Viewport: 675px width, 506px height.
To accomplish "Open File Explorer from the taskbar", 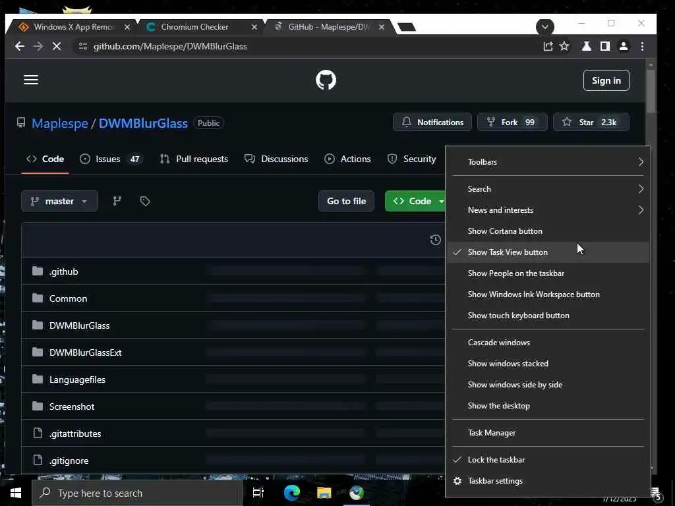I will click(324, 493).
